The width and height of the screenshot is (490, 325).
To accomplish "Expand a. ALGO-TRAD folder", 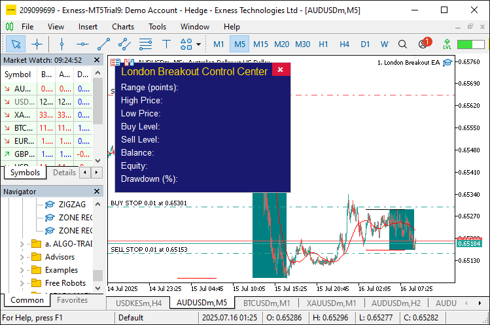I will point(22,244).
